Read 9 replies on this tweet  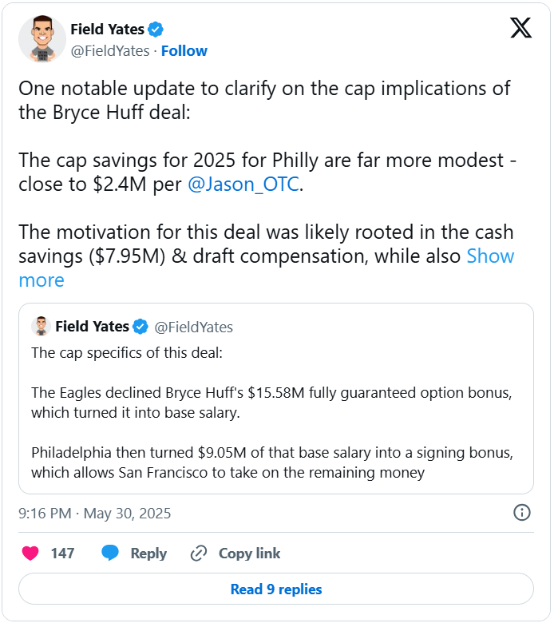(276, 589)
